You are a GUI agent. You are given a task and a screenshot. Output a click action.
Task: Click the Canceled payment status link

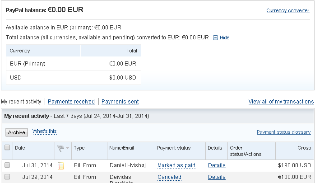coord(169,177)
